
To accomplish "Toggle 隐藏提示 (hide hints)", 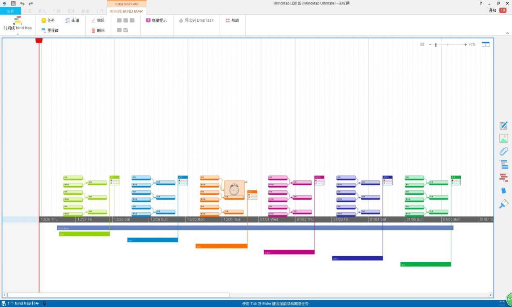I will 156,21.
